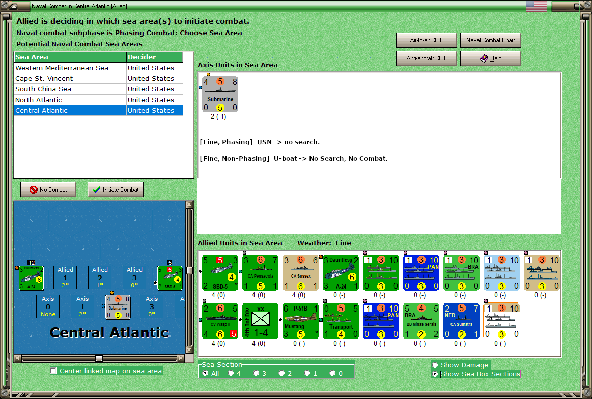This screenshot has width=592, height=399.
Task: Click the map's vertical scrollbar up arrow
Action: pyautogui.click(x=189, y=205)
